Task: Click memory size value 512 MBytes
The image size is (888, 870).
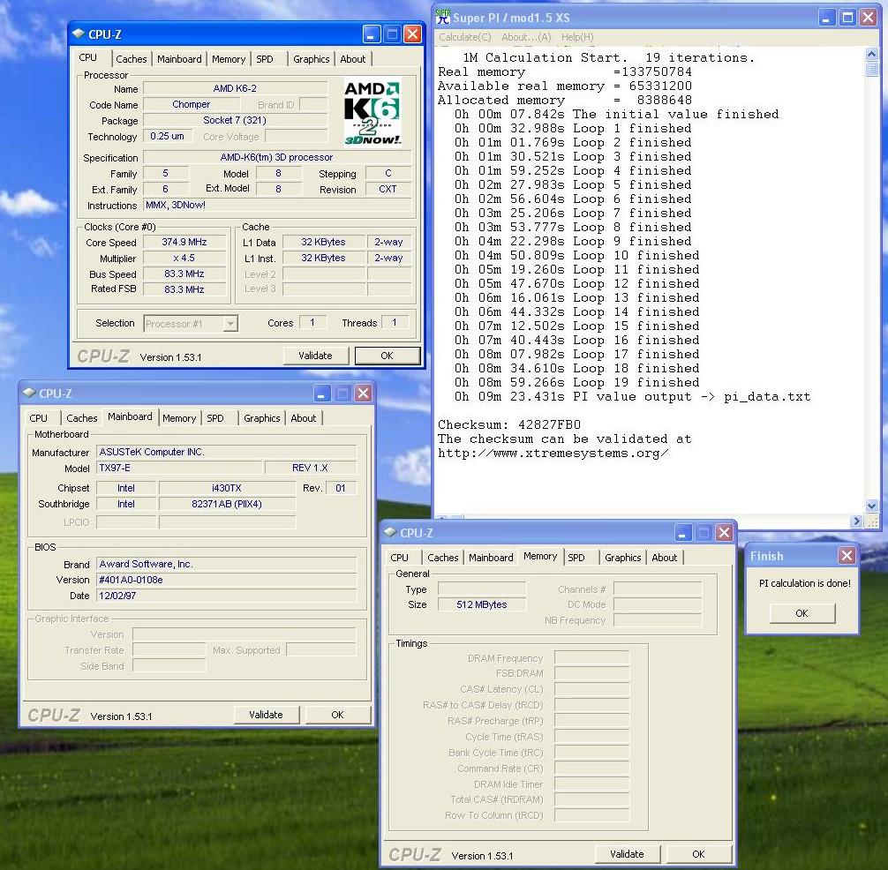Action: click(482, 604)
